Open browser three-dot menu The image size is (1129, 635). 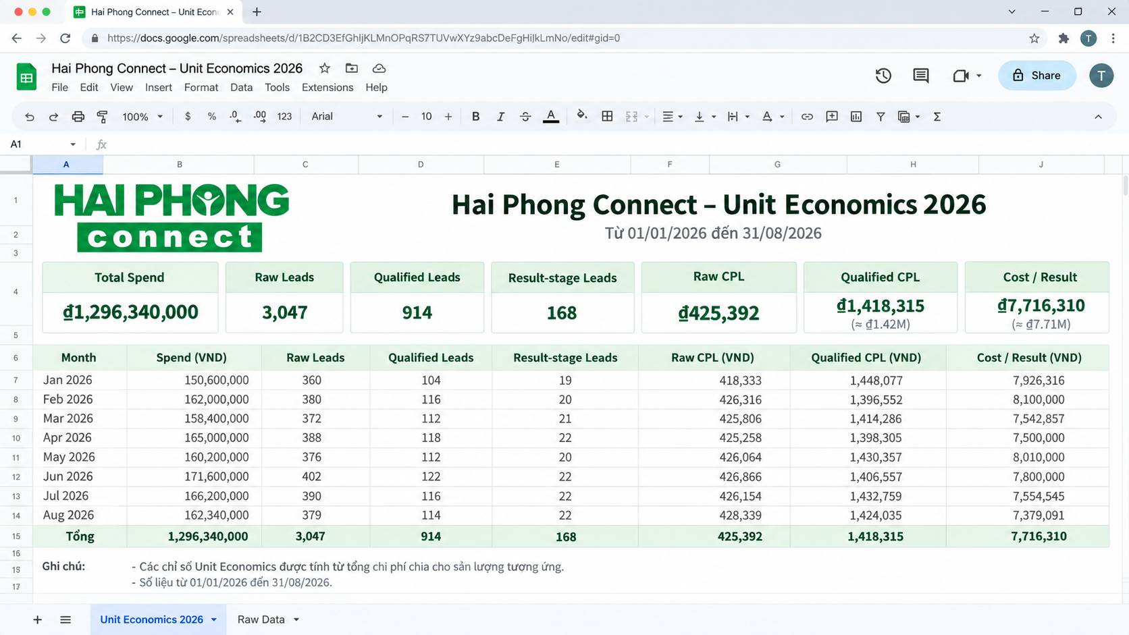coord(1113,38)
